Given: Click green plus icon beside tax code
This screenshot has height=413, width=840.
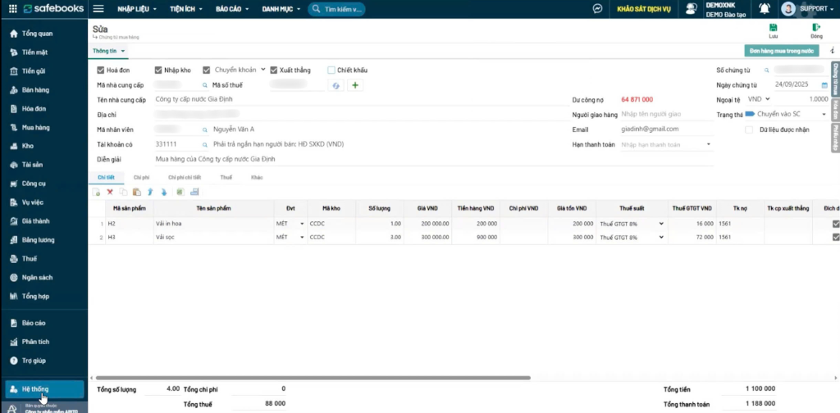Looking at the screenshot, I should pos(355,85).
